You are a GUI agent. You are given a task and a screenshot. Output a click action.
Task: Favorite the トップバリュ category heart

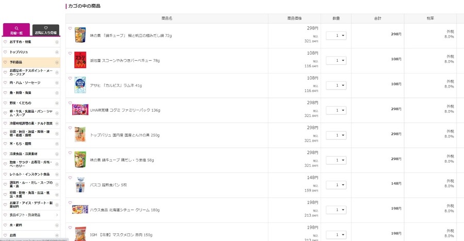(x=5, y=52)
